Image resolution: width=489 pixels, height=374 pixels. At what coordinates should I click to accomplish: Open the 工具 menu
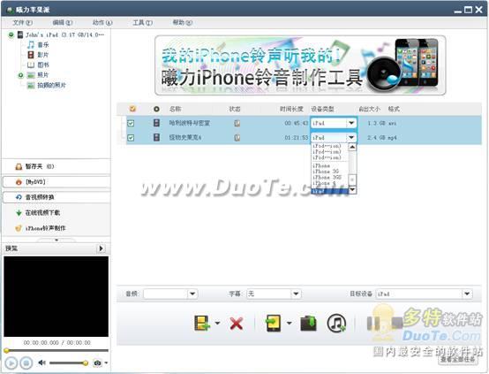pyautogui.click(x=142, y=22)
